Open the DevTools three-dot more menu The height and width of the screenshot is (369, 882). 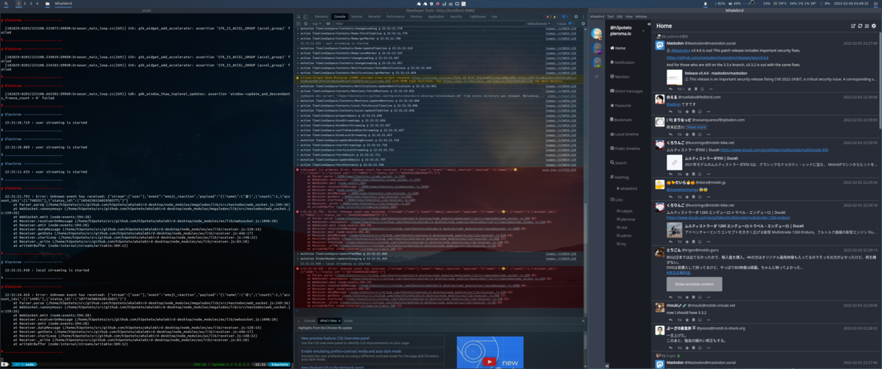pyautogui.click(x=584, y=16)
